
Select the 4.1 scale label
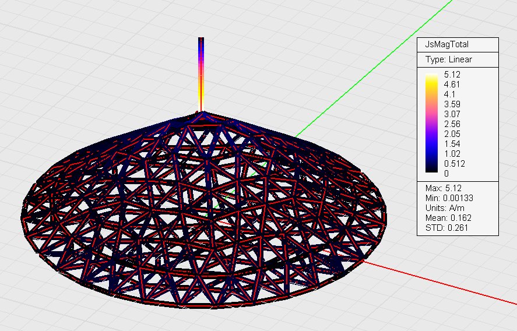(x=450, y=94)
